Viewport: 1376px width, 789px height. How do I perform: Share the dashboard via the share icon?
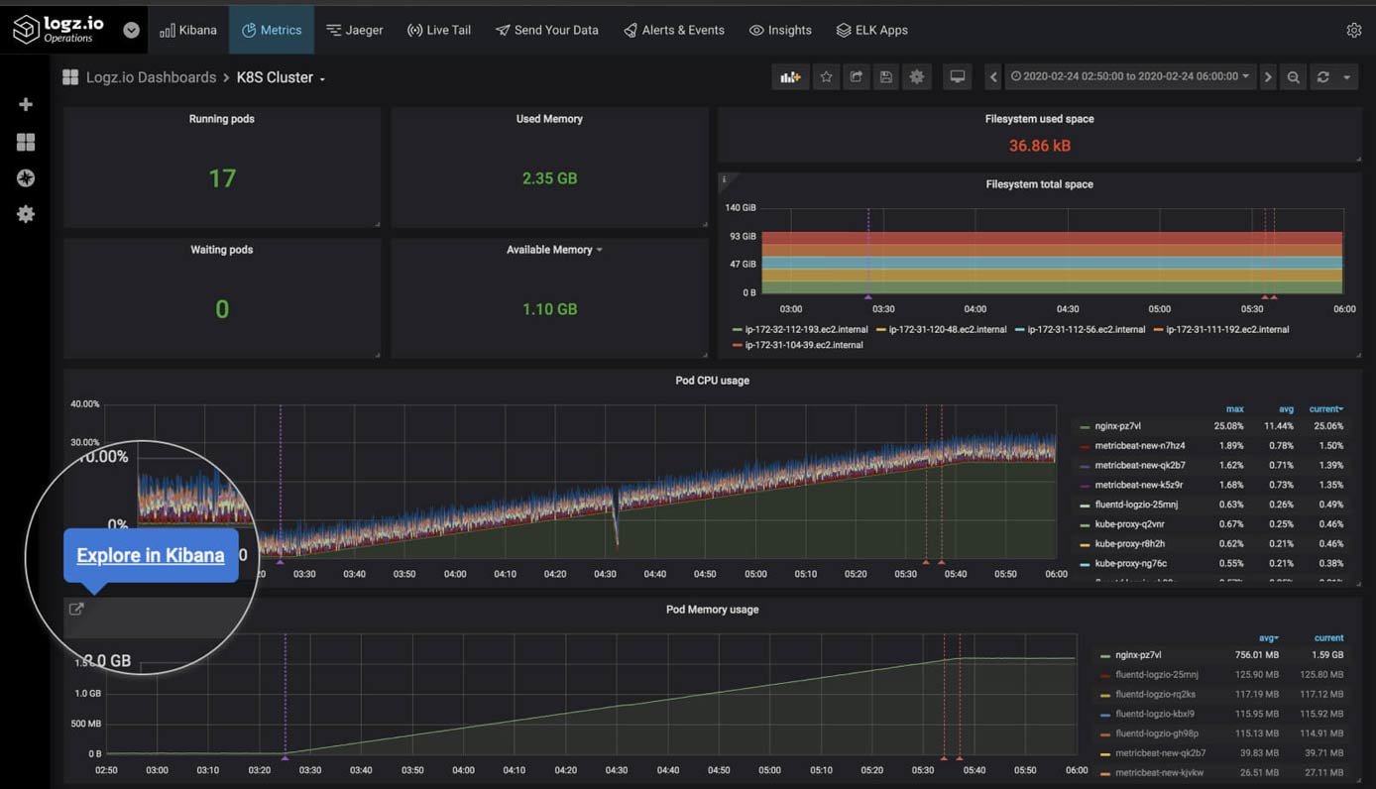coord(857,76)
